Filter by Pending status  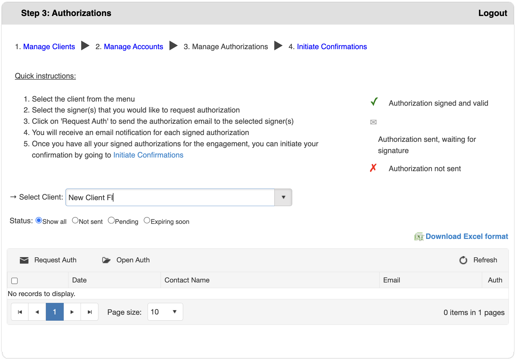click(x=111, y=220)
